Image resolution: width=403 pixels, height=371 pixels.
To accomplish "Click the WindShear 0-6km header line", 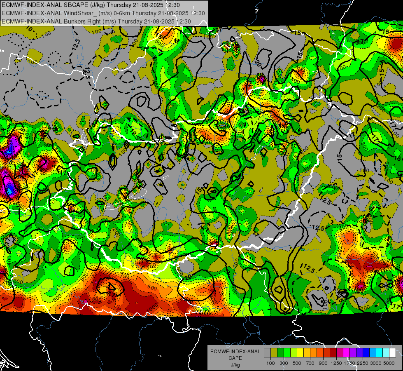I will pyautogui.click(x=103, y=13).
